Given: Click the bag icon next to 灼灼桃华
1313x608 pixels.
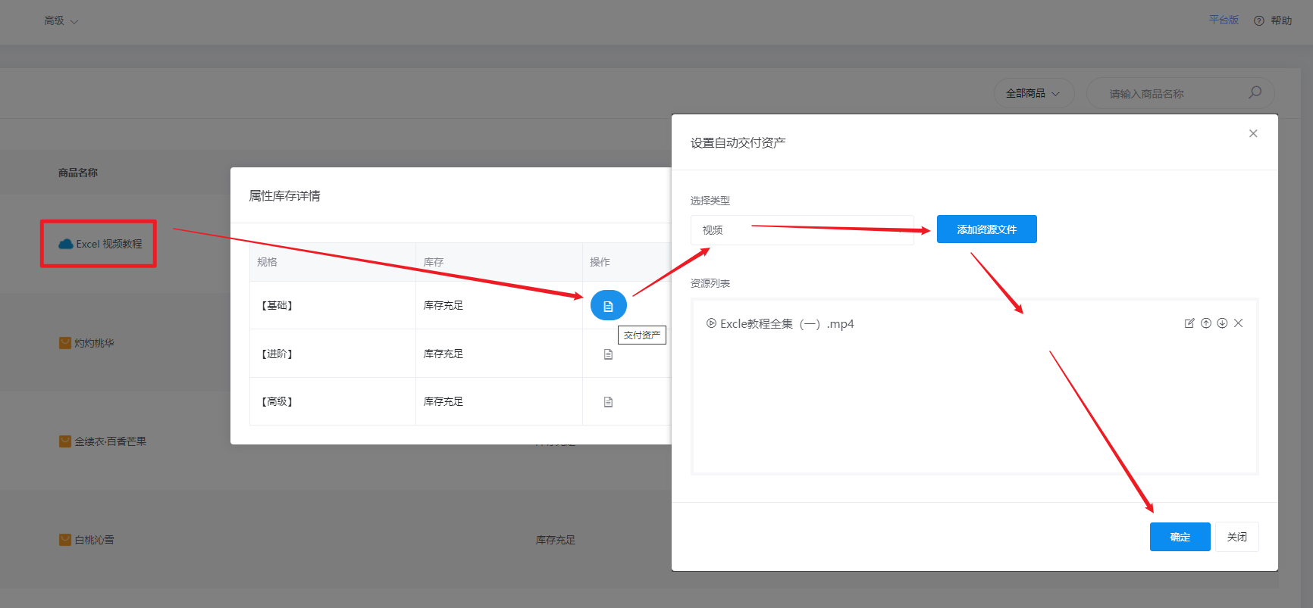Looking at the screenshot, I should coord(65,343).
